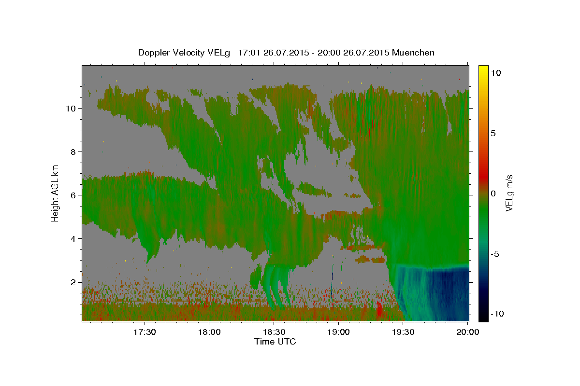The width and height of the screenshot is (580, 386).
Task: Click the colorbar value label '5'
Action: (493, 133)
